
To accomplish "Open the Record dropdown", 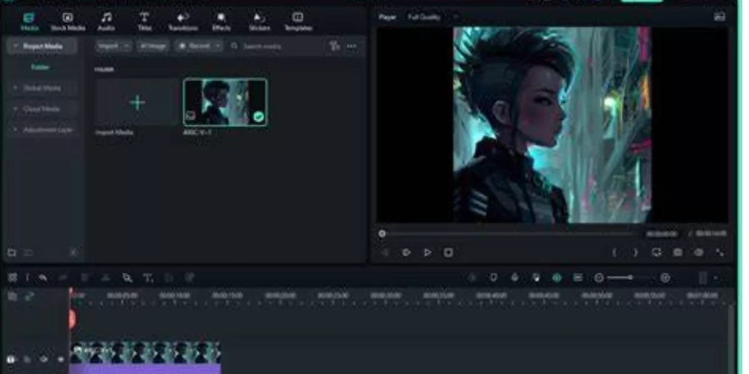I will click(198, 46).
